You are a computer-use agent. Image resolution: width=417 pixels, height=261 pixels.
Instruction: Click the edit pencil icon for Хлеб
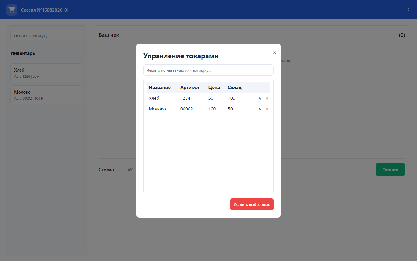pyautogui.click(x=260, y=98)
